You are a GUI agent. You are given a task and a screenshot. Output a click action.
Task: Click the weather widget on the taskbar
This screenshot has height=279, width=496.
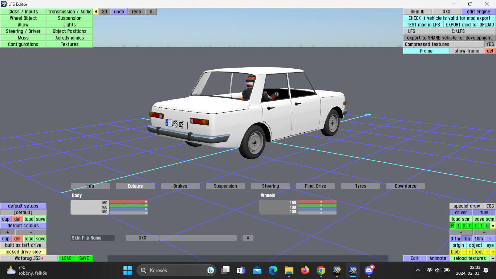[x=27, y=270]
